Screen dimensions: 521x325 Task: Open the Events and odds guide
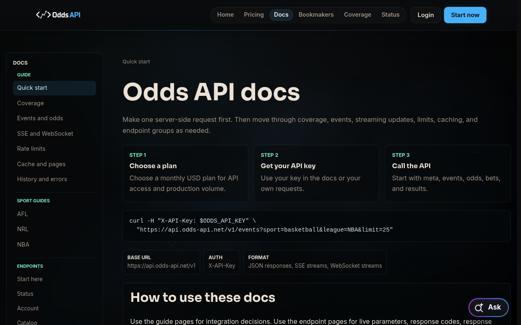click(x=55, y=118)
